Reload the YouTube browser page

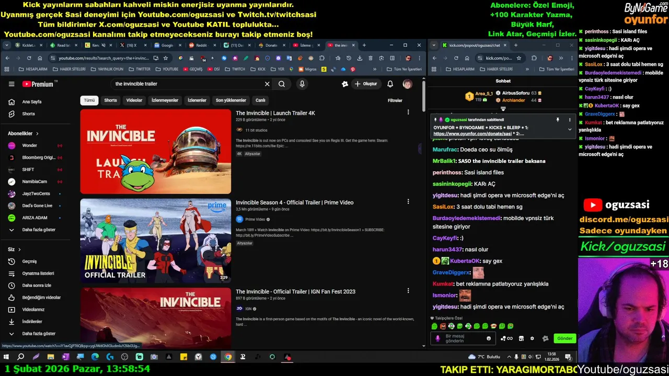(29, 58)
